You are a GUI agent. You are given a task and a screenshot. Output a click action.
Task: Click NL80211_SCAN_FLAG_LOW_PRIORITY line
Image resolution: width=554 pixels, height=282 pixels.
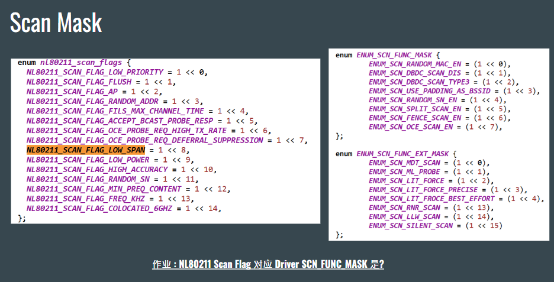(x=117, y=72)
